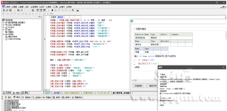Viewport: 227px width, 111px height.
Task: Open the B.数据库 menu
Action: (34, 7)
